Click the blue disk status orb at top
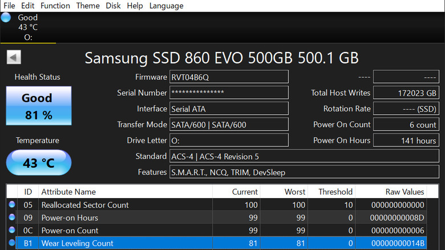 tap(6, 17)
